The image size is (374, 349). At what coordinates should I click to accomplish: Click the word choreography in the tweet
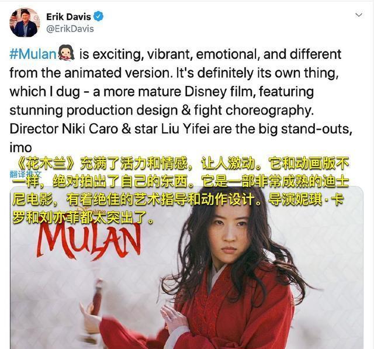coord(269,111)
